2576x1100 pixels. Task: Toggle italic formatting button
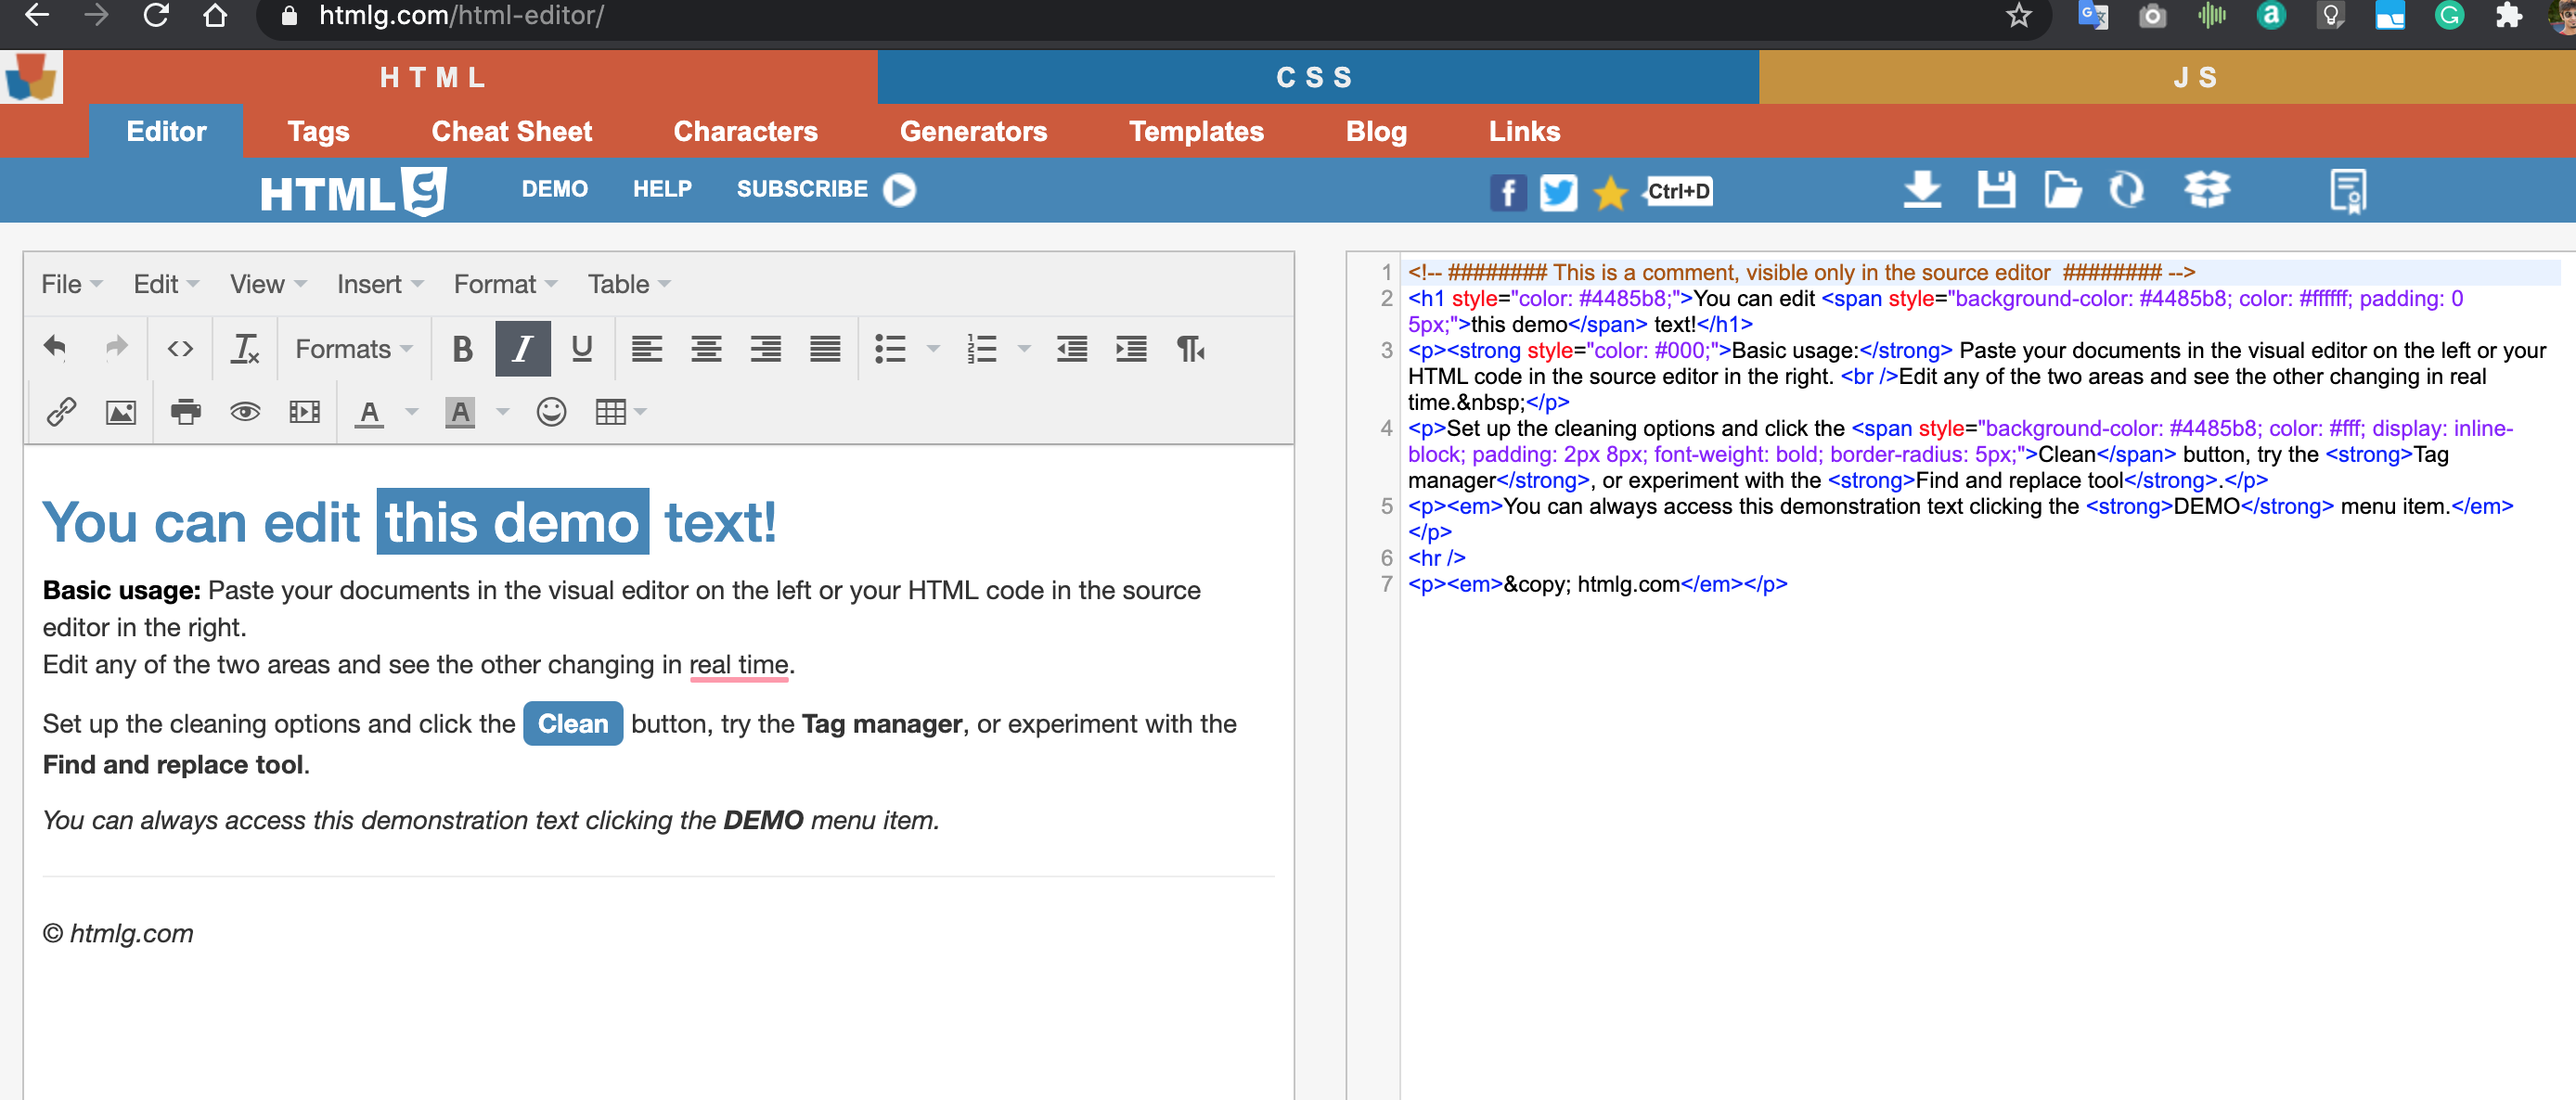[x=522, y=349]
